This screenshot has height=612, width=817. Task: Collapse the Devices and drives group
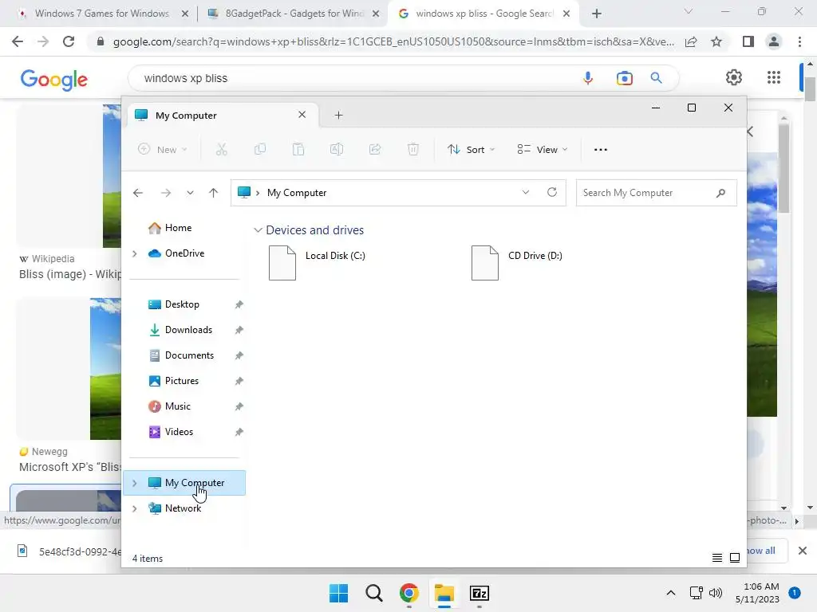coord(258,230)
